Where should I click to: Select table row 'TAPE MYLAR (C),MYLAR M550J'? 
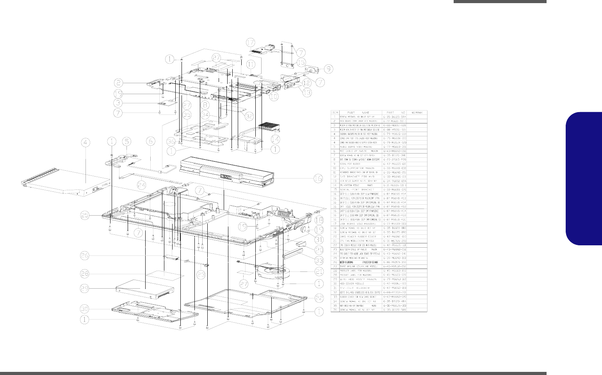[x=379, y=266]
